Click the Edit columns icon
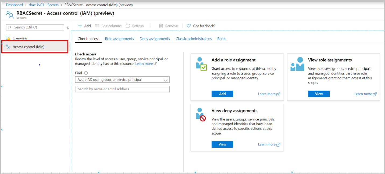The height and width of the screenshot is (174, 385). (x=97, y=26)
